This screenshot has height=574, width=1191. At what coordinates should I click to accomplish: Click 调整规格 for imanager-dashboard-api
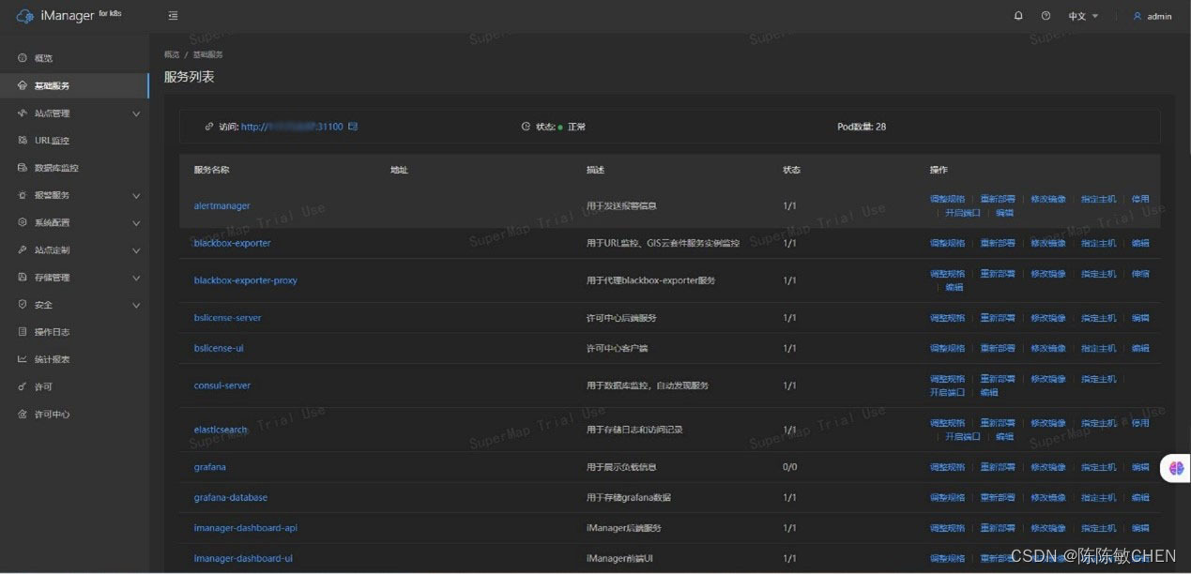947,528
